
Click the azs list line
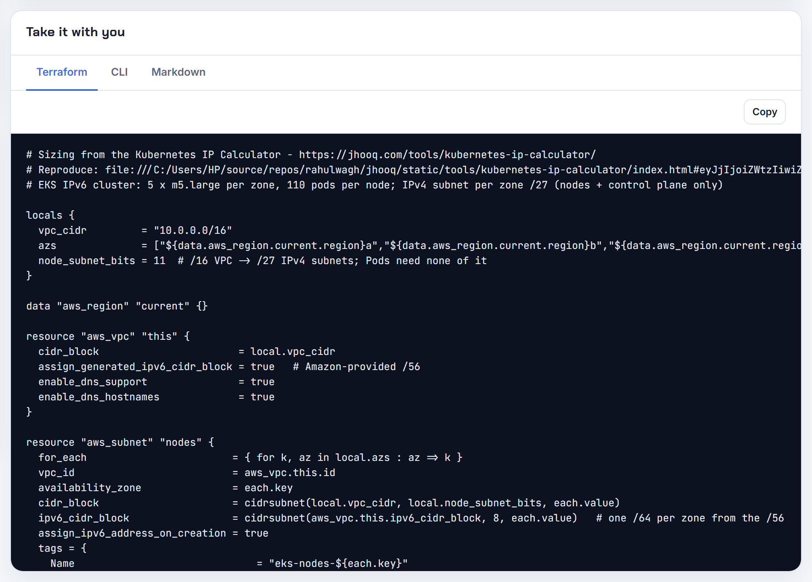(419, 246)
